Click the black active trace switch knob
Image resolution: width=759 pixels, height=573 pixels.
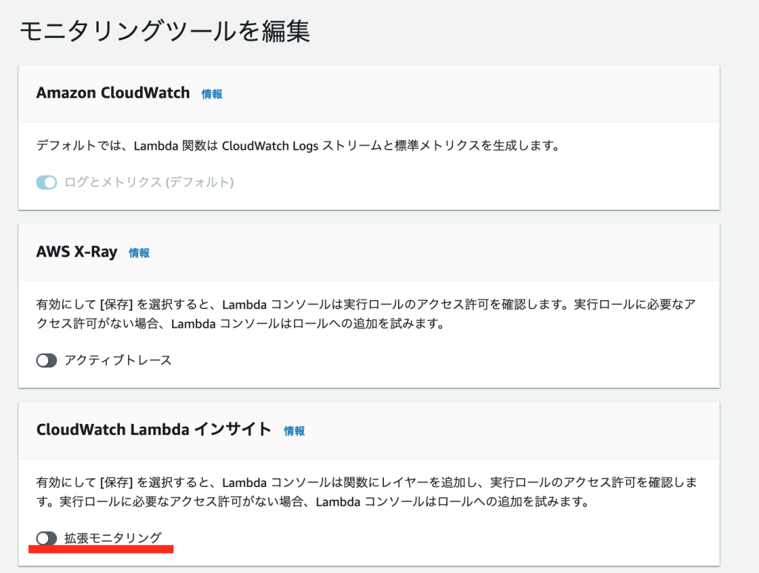pyautogui.click(x=43, y=360)
